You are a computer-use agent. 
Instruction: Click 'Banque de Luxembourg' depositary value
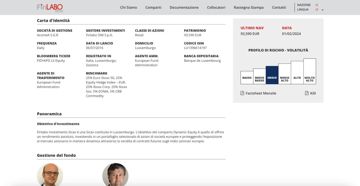pos(202,61)
